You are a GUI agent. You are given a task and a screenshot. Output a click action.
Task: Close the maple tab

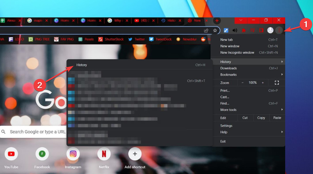(47, 21)
